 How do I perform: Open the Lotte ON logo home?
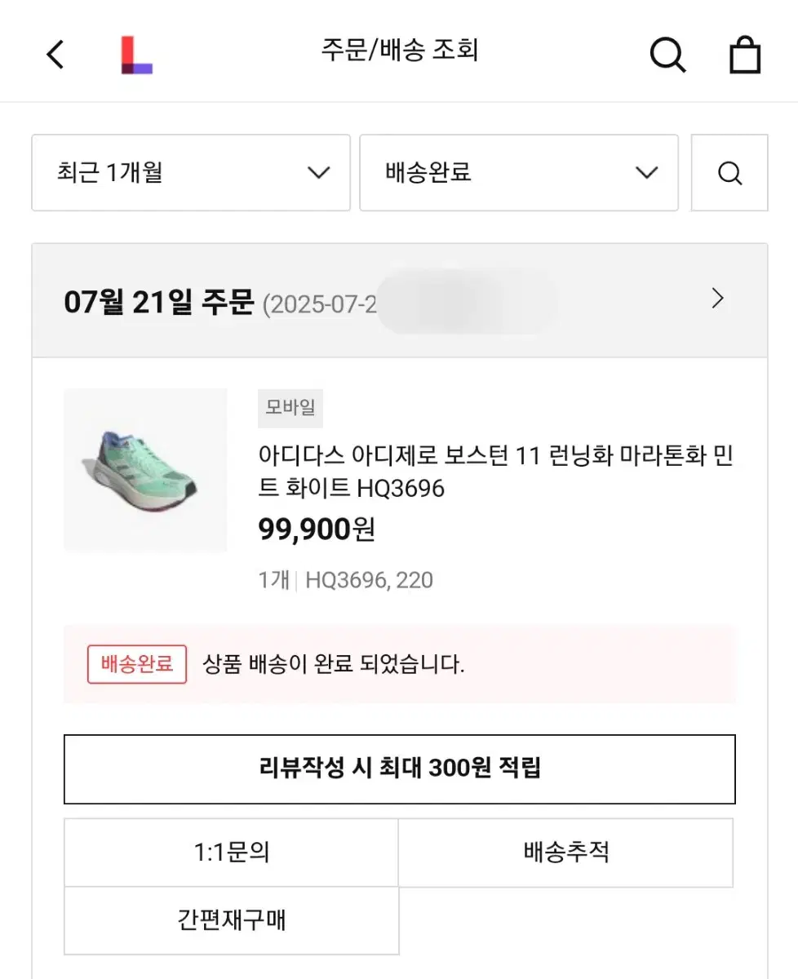click(x=136, y=55)
